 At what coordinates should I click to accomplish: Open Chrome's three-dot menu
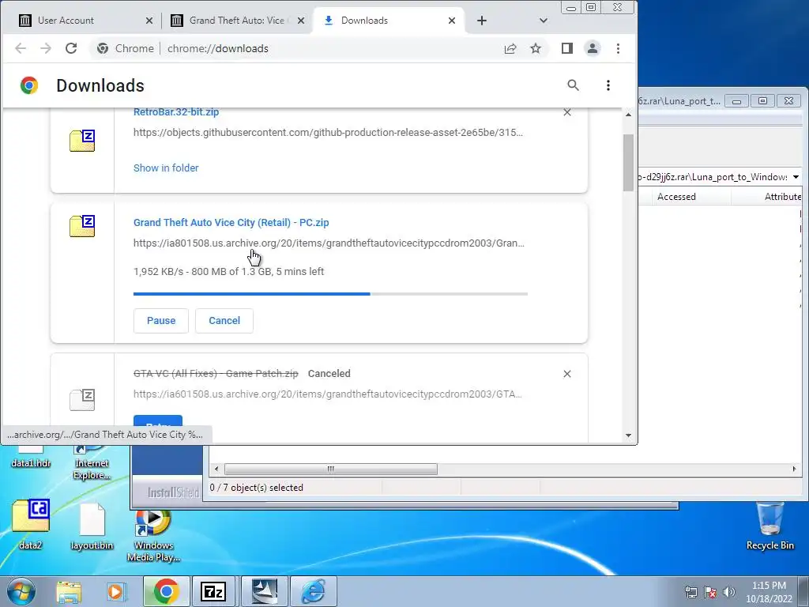618,48
